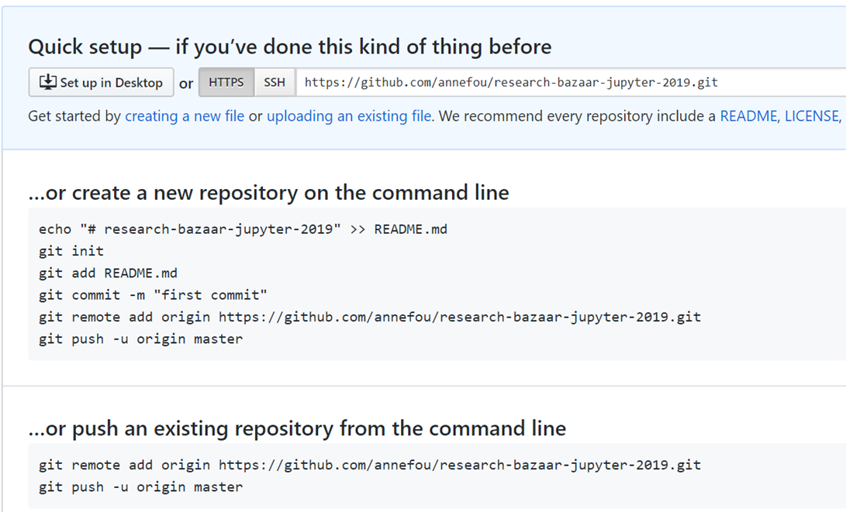Click git remote add origin in new-repo block
Image resolution: width=846 pixels, height=512 pixels.
[x=370, y=317]
